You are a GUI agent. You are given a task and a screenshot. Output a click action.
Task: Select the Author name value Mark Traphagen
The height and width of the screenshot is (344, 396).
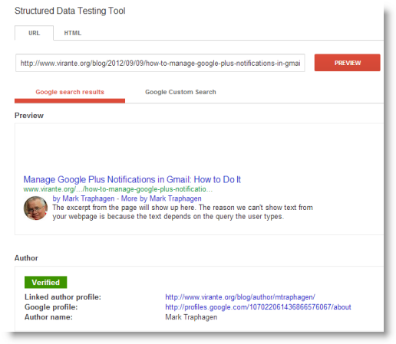point(191,317)
